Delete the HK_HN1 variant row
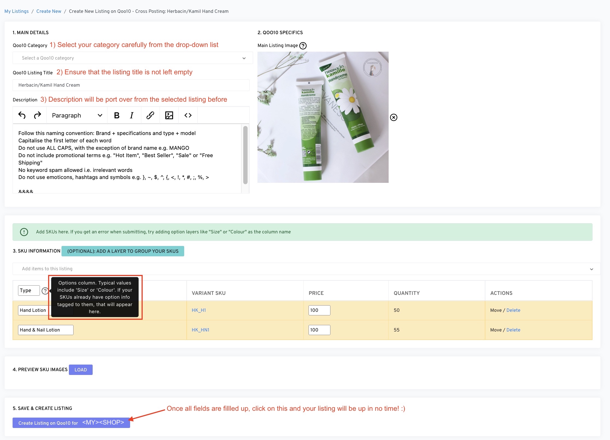Image resolution: width=610 pixels, height=440 pixels. [513, 330]
